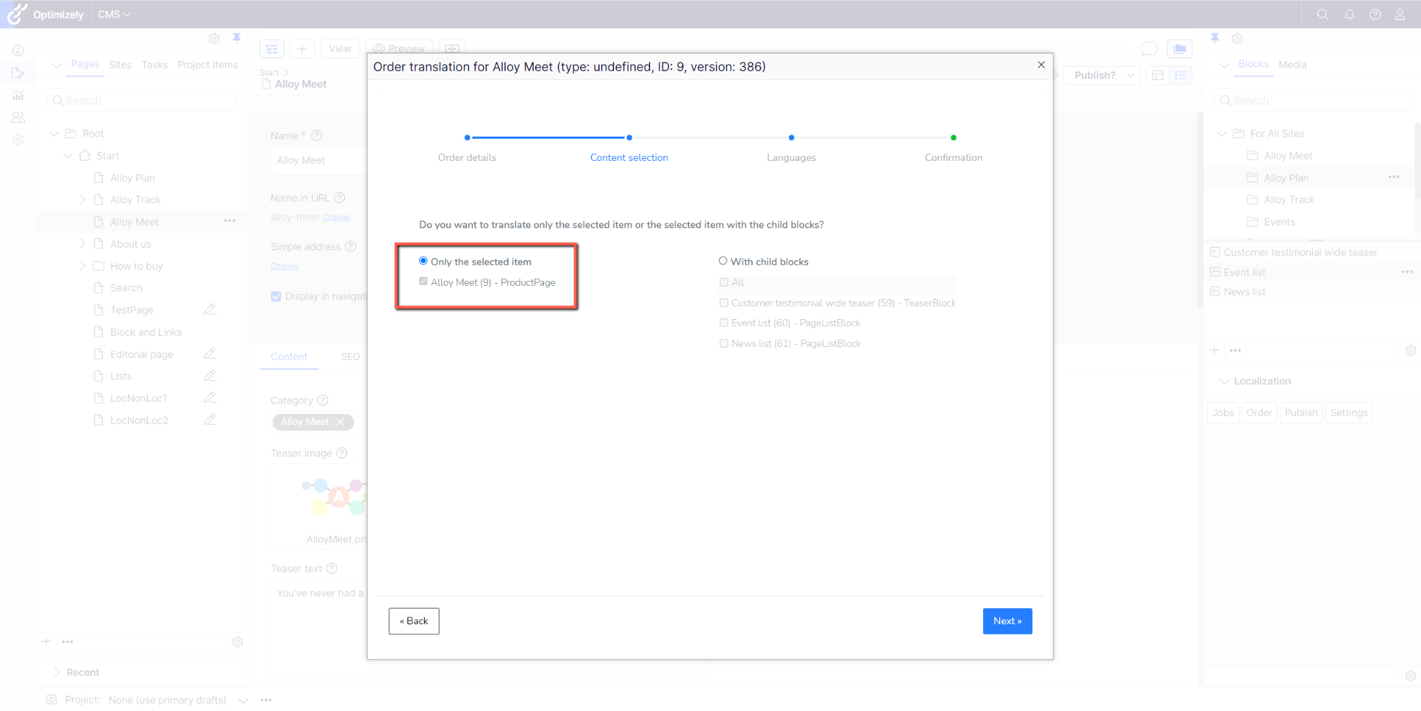Open CMS product dropdown
The height and width of the screenshot is (711, 1421).
pyautogui.click(x=114, y=15)
